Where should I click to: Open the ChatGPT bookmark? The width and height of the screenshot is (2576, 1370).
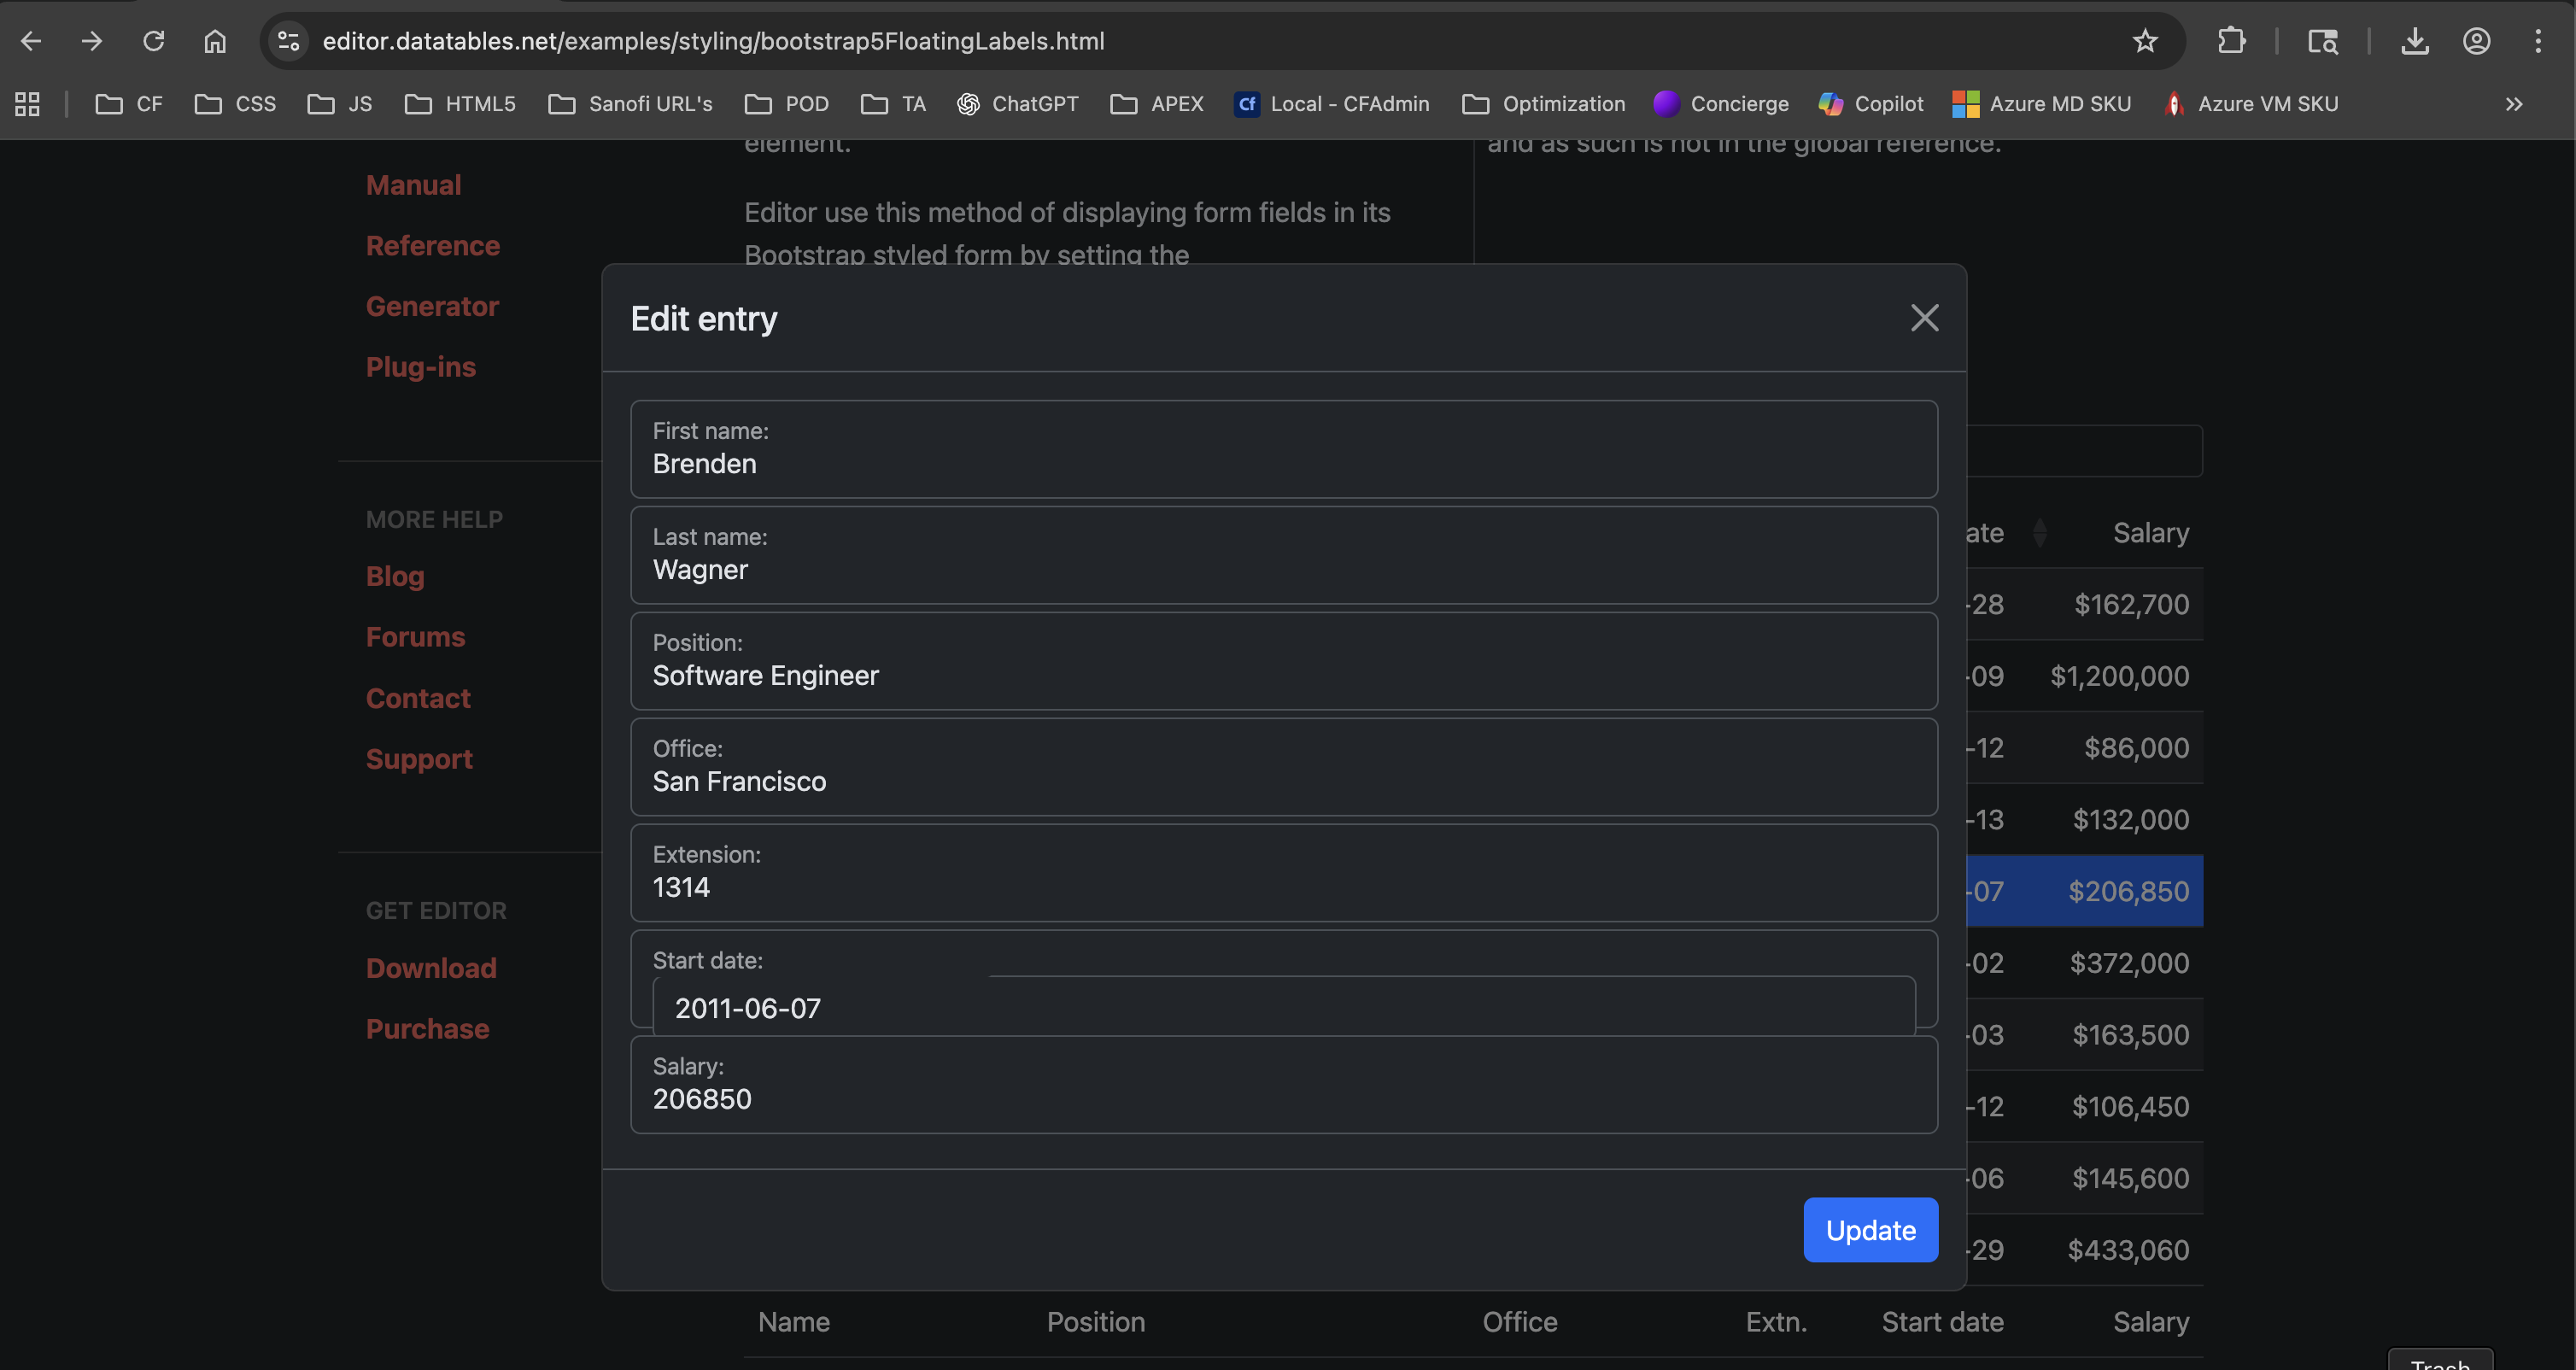click(1018, 104)
